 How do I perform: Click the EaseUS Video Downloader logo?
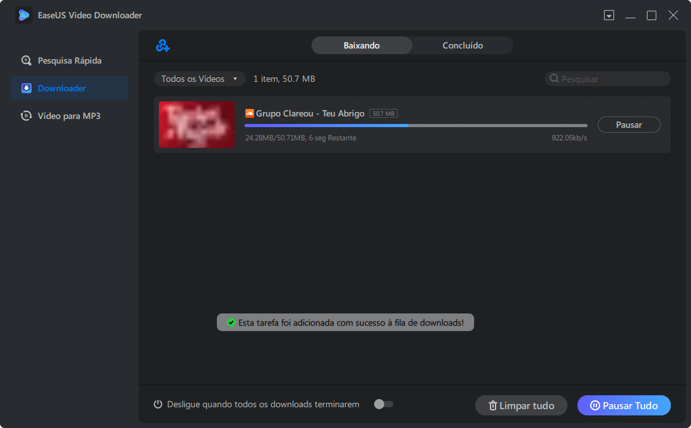click(x=24, y=15)
